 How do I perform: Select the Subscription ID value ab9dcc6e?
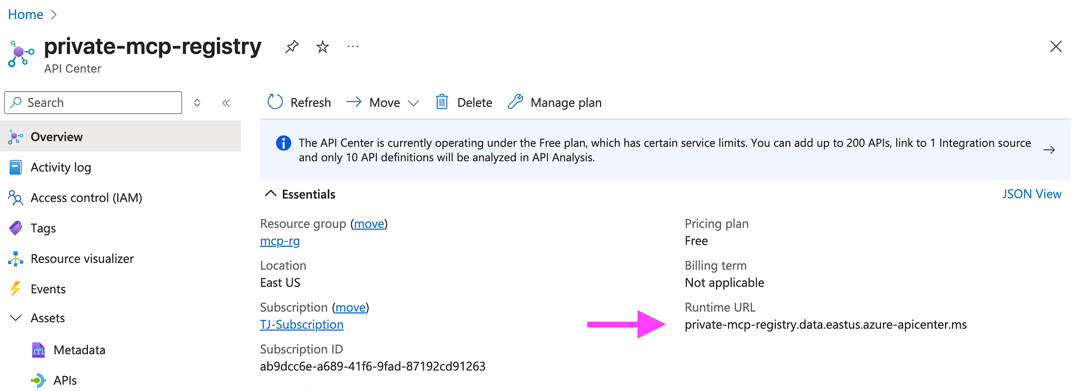pyautogui.click(x=373, y=367)
